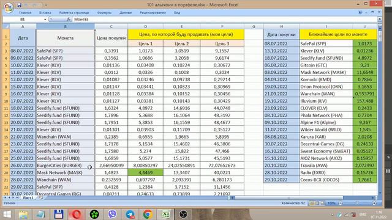Select column D header
This screenshot has height=220, width=392.
coord(146,26)
